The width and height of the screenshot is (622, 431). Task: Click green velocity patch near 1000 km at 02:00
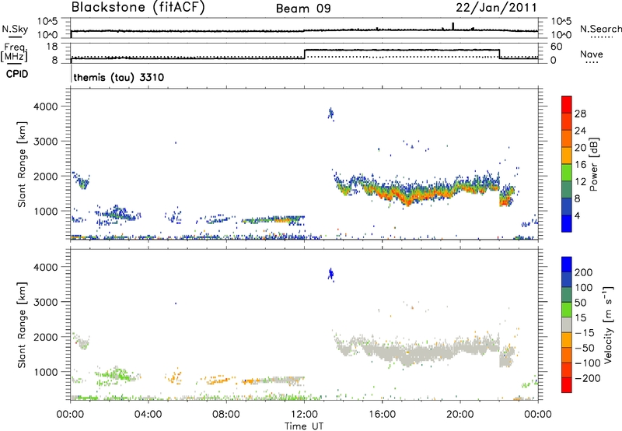[117, 374]
